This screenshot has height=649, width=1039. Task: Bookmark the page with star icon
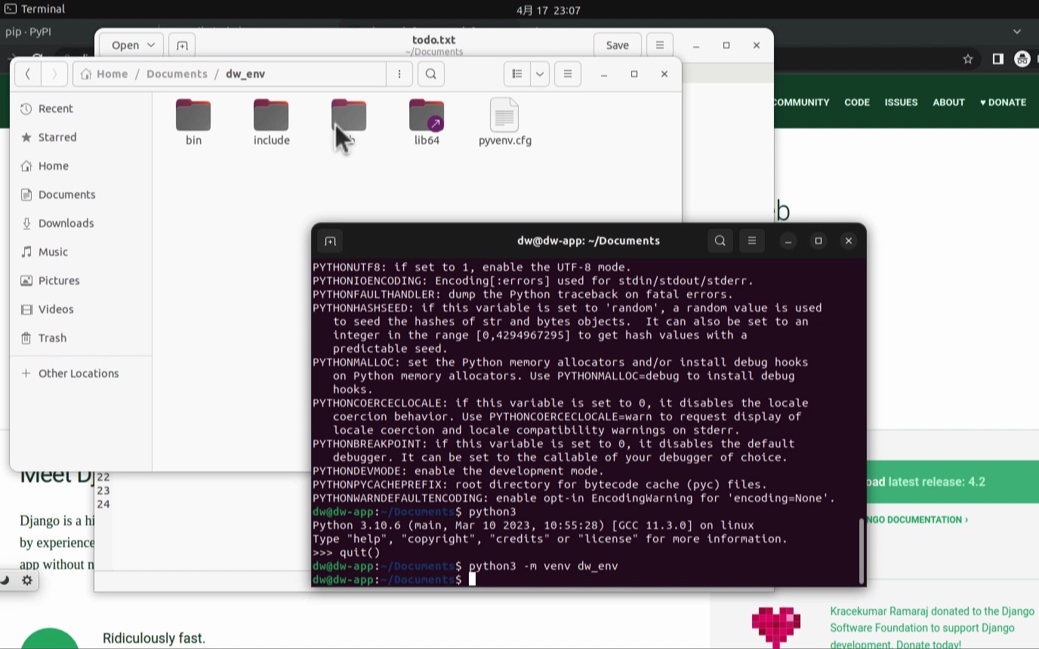(x=968, y=59)
